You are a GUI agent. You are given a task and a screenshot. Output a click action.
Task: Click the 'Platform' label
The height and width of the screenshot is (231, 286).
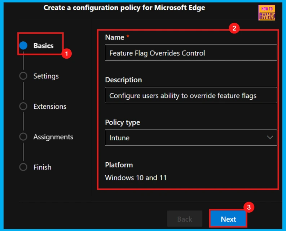pyautogui.click(x=119, y=165)
